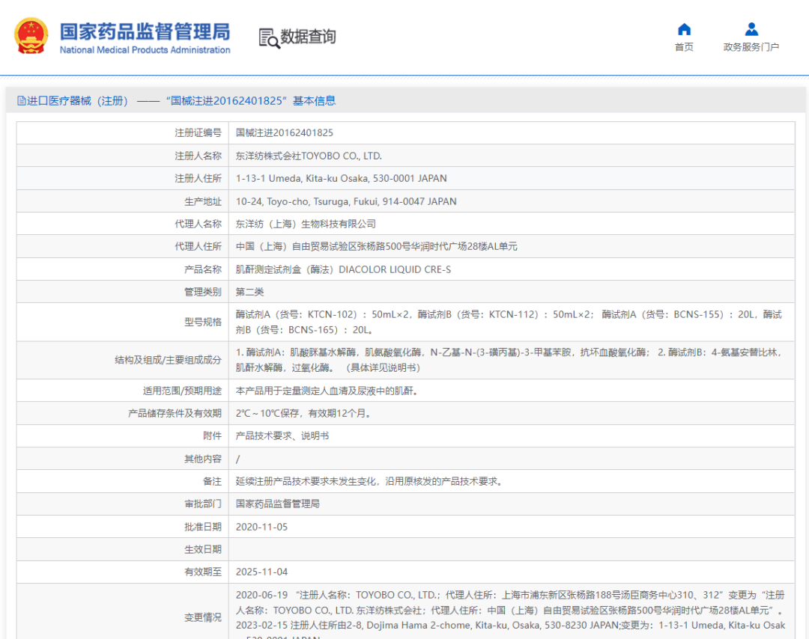Click the agent name 东洋纺（上海）生物科技有限公司
The width and height of the screenshot is (809, 639).
tap(306, 224)
